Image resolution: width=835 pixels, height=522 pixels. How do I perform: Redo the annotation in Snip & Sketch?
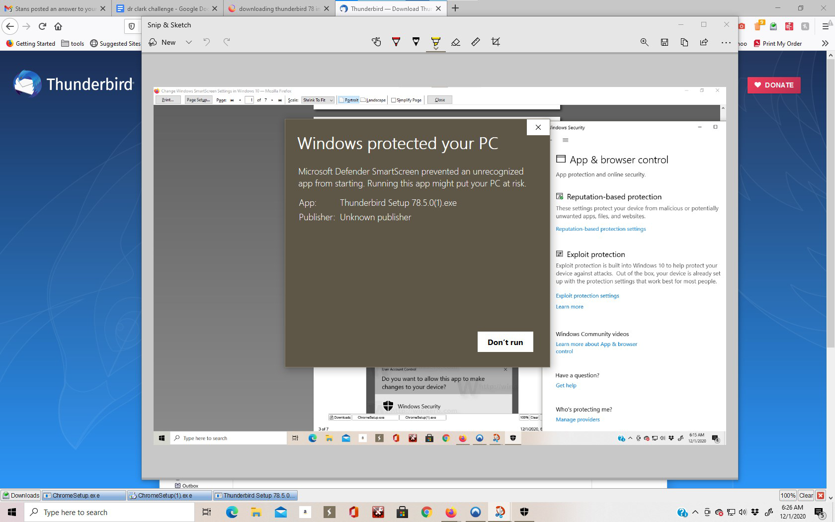[227, 42]
